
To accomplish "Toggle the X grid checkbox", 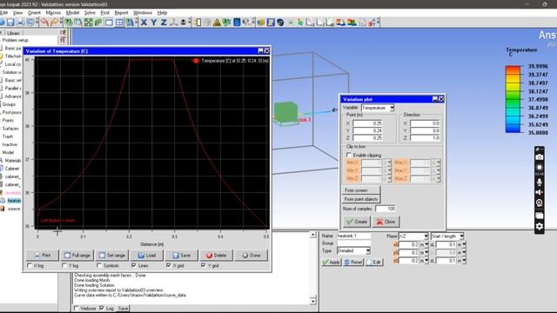I will [169, 265].
